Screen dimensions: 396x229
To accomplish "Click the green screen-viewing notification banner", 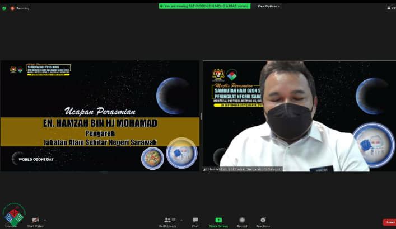I will pos(204,6).
